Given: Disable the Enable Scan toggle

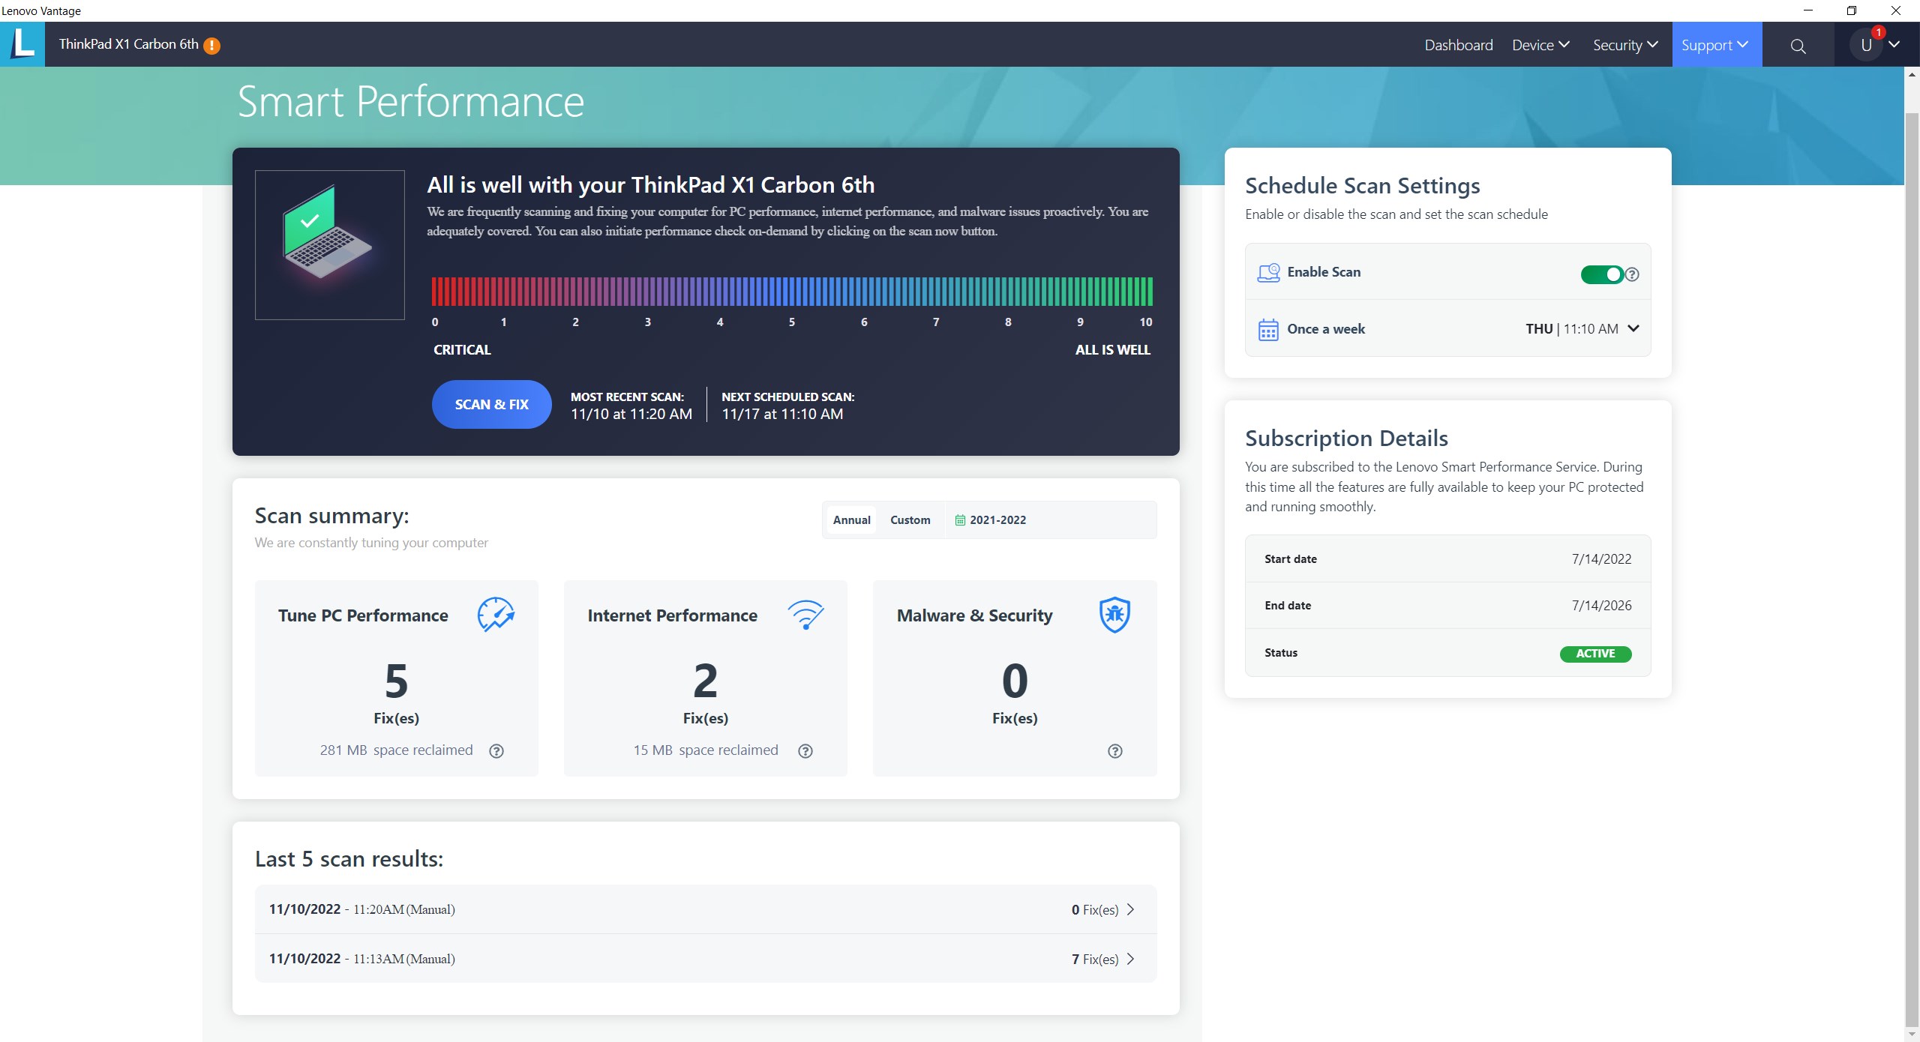Looking at the screenshot, I should [1601, 274].
